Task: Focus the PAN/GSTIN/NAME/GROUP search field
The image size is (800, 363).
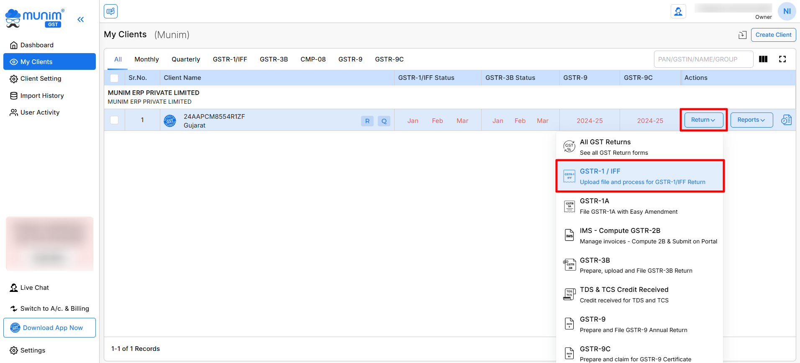Action: pyautogui.click(x=703, y=59)
